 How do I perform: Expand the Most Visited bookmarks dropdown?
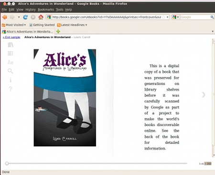click(14, 25)
